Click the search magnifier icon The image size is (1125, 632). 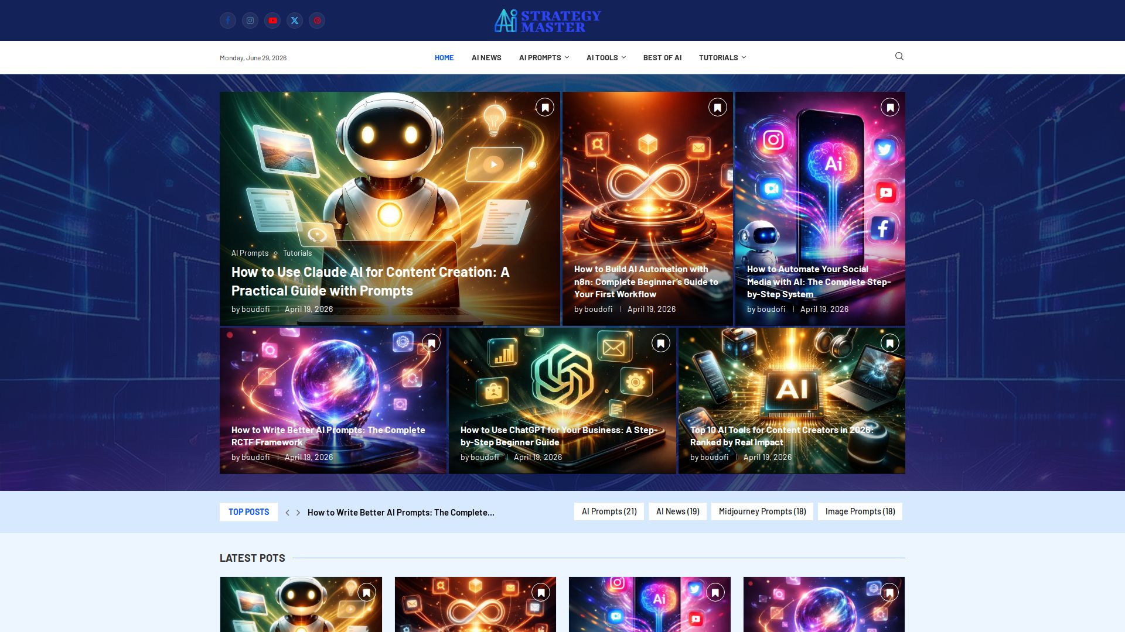(899, 56)
